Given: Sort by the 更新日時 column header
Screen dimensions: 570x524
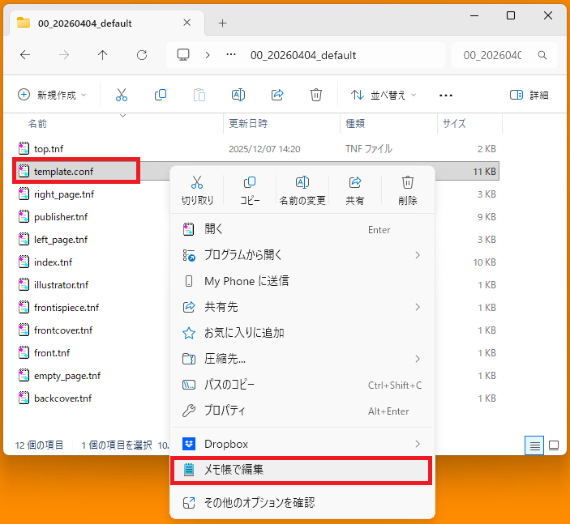Looking at the screenshot, I should click(x=248, y=124).
